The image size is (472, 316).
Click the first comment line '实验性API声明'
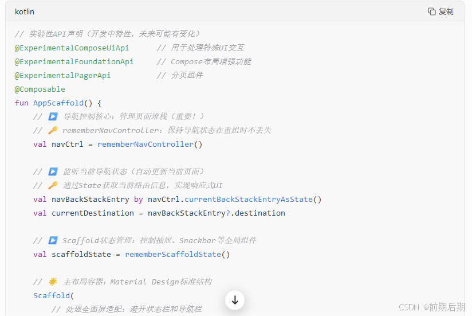click(108, 34)
